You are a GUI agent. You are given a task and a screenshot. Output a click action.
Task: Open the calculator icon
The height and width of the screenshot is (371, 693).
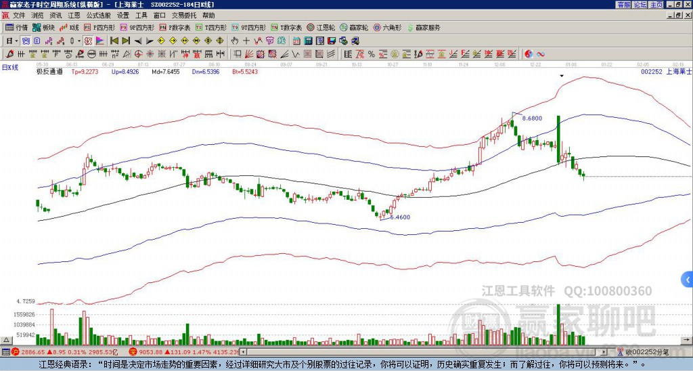pos(309,41)
